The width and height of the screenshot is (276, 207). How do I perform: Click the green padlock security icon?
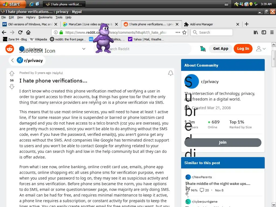pyautogui.click(x=61, y=32)
